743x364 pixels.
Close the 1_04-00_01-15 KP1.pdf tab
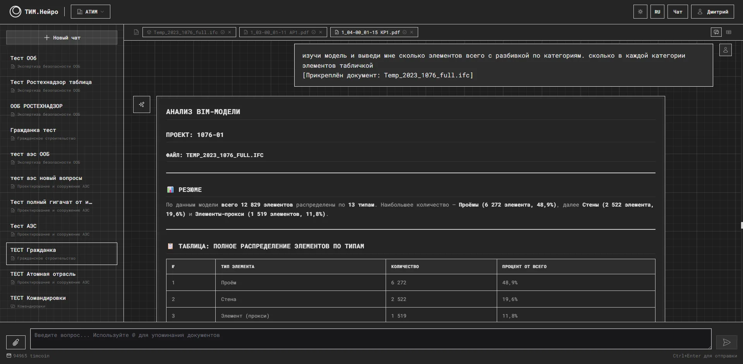pos(412,32)
